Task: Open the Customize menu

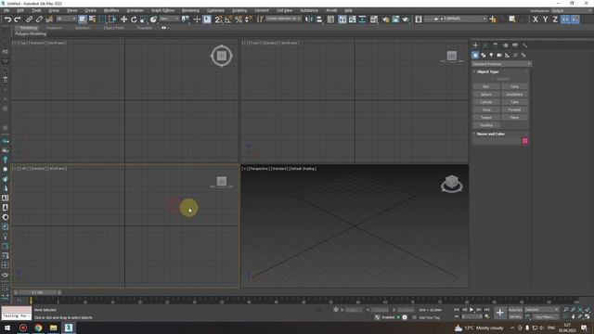Action: [215, 10]
